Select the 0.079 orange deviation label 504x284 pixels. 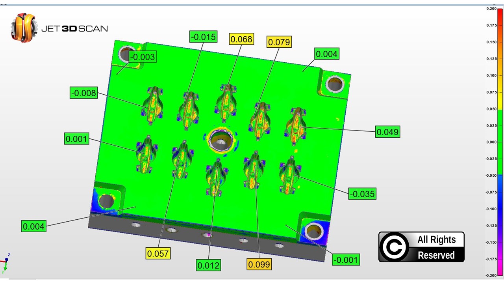coord(279,42)
